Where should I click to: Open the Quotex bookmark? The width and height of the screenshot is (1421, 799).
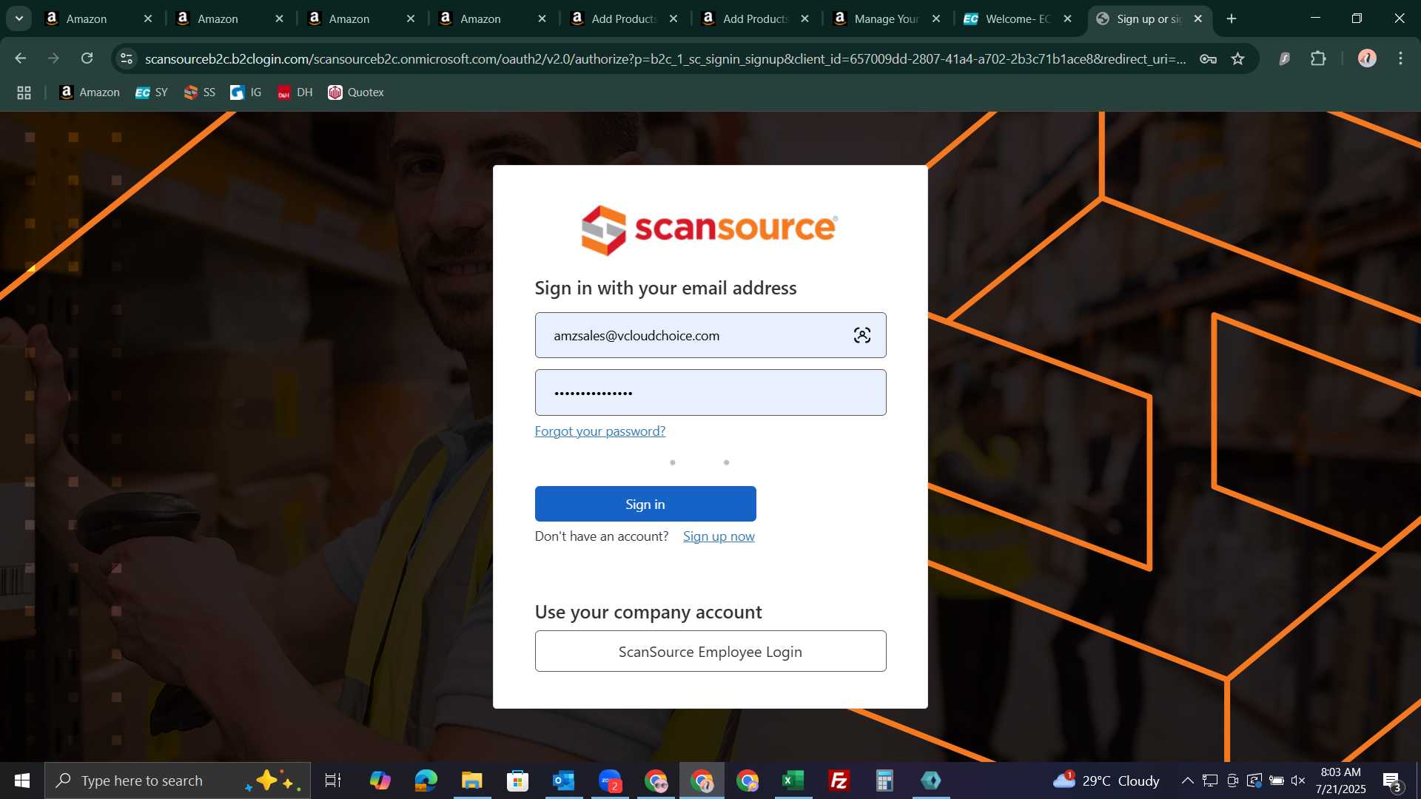click(356, 92)
